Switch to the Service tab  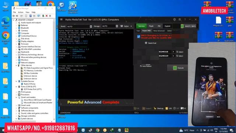(141, 26)
